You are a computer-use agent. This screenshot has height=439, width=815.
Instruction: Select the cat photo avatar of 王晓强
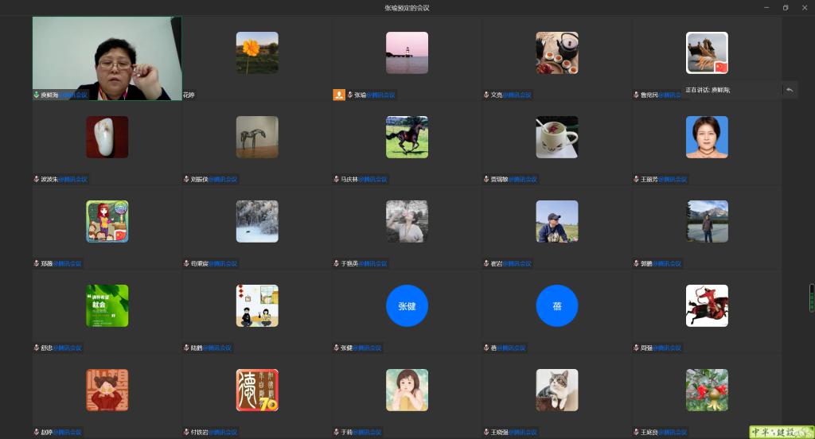pos(556,390)
